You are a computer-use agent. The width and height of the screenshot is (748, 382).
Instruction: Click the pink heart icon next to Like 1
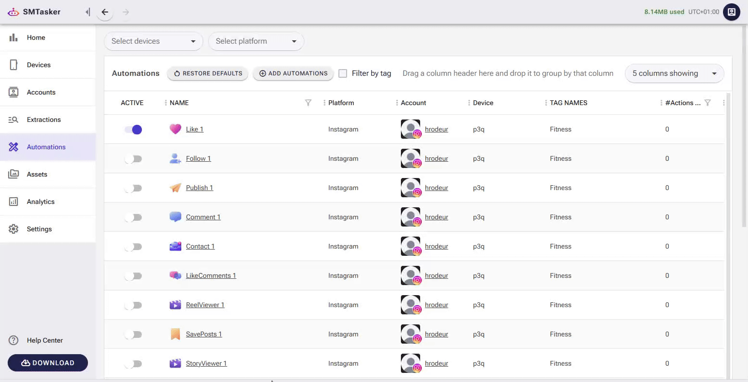tap(175, 129)
